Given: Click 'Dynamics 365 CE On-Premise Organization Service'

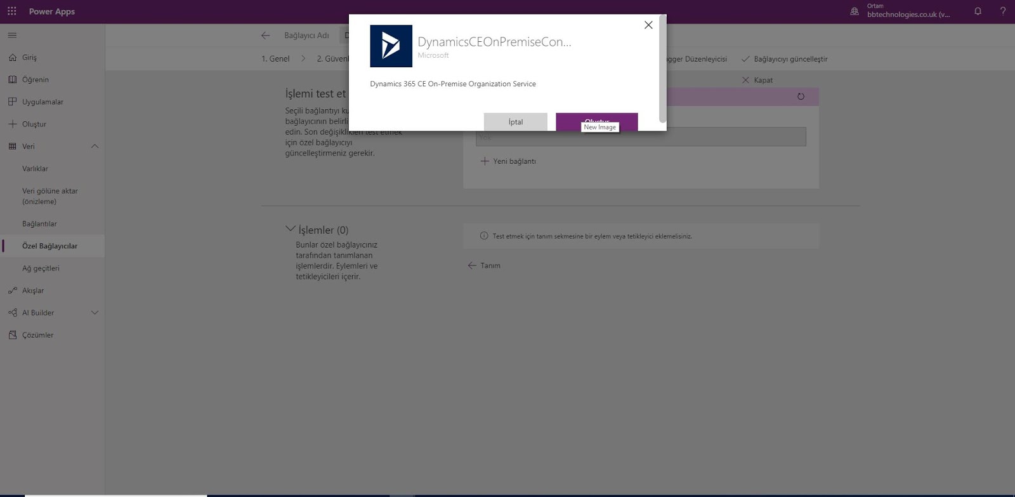Looking at the screenshot, I should (453, 84).
